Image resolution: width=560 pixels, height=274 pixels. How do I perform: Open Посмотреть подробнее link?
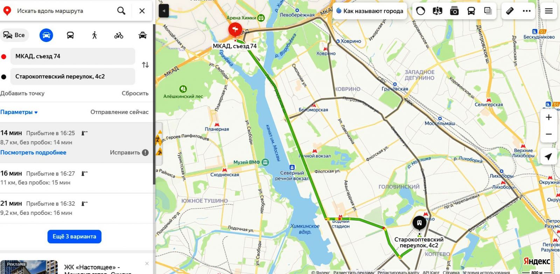pos(33,153)
